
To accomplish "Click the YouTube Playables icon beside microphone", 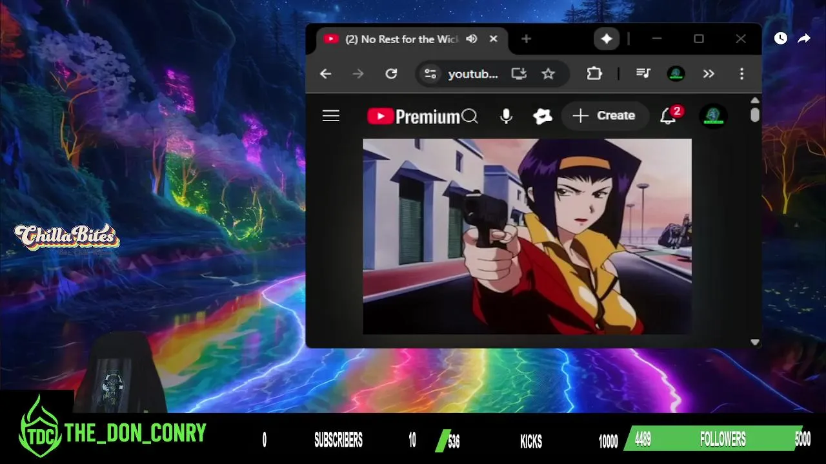I will (x=543, y=116).
